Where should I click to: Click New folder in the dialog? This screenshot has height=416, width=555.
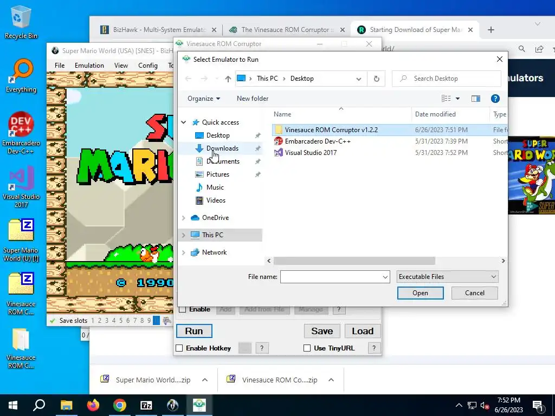point(253,99)
